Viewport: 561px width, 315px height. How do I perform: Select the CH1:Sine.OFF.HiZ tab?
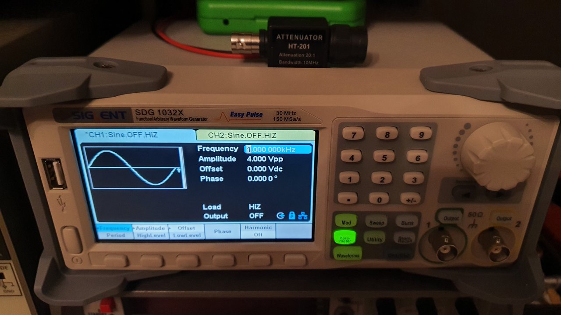[135, 135]
